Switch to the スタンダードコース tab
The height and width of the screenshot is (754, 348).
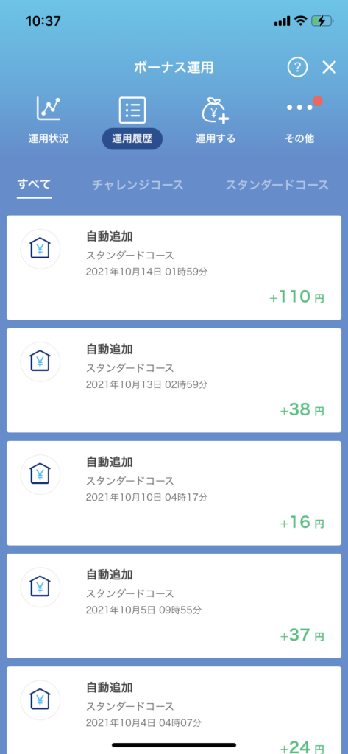277,185
